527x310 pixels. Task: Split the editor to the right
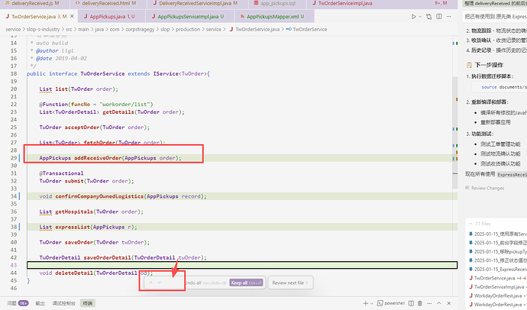pyautogui.click(x=439, y=17)
